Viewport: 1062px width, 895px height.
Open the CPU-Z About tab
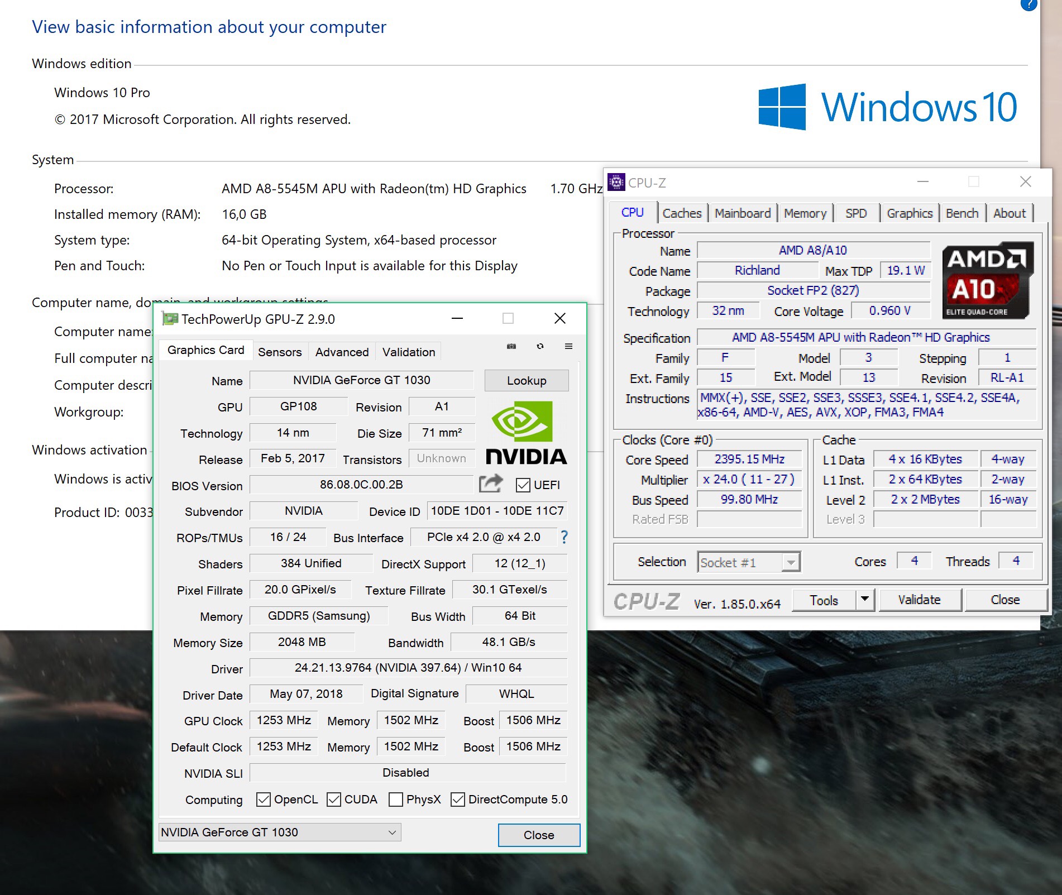pos(1010,213)
